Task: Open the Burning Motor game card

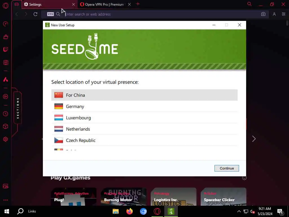Action: pos(124,197)
